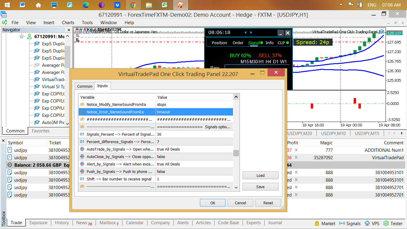The image size is (407, 229).
Task: Open the Tools menu
Action: click(87, 22)
